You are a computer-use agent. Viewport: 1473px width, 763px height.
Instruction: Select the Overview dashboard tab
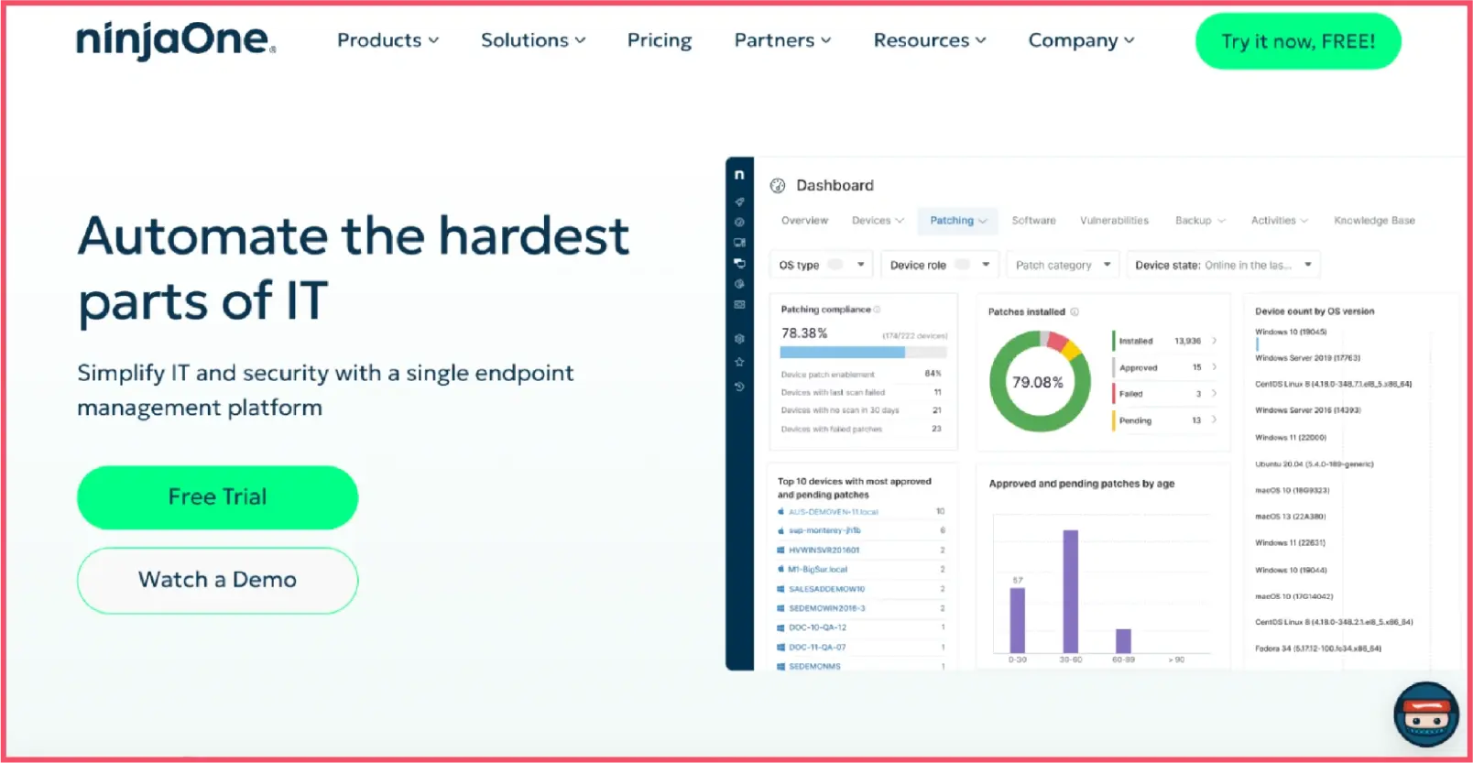pos(804,221)
